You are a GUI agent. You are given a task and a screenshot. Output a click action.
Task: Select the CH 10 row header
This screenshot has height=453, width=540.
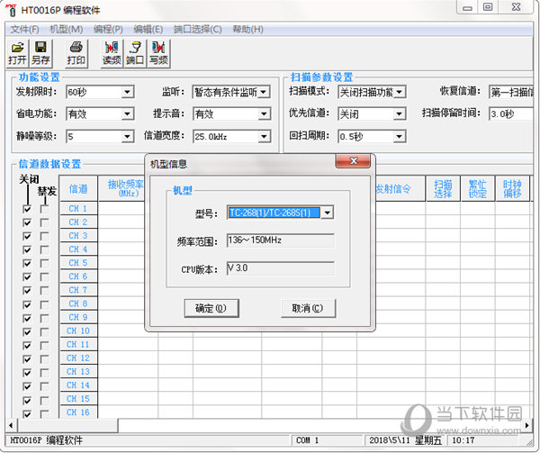pos(78,331)
